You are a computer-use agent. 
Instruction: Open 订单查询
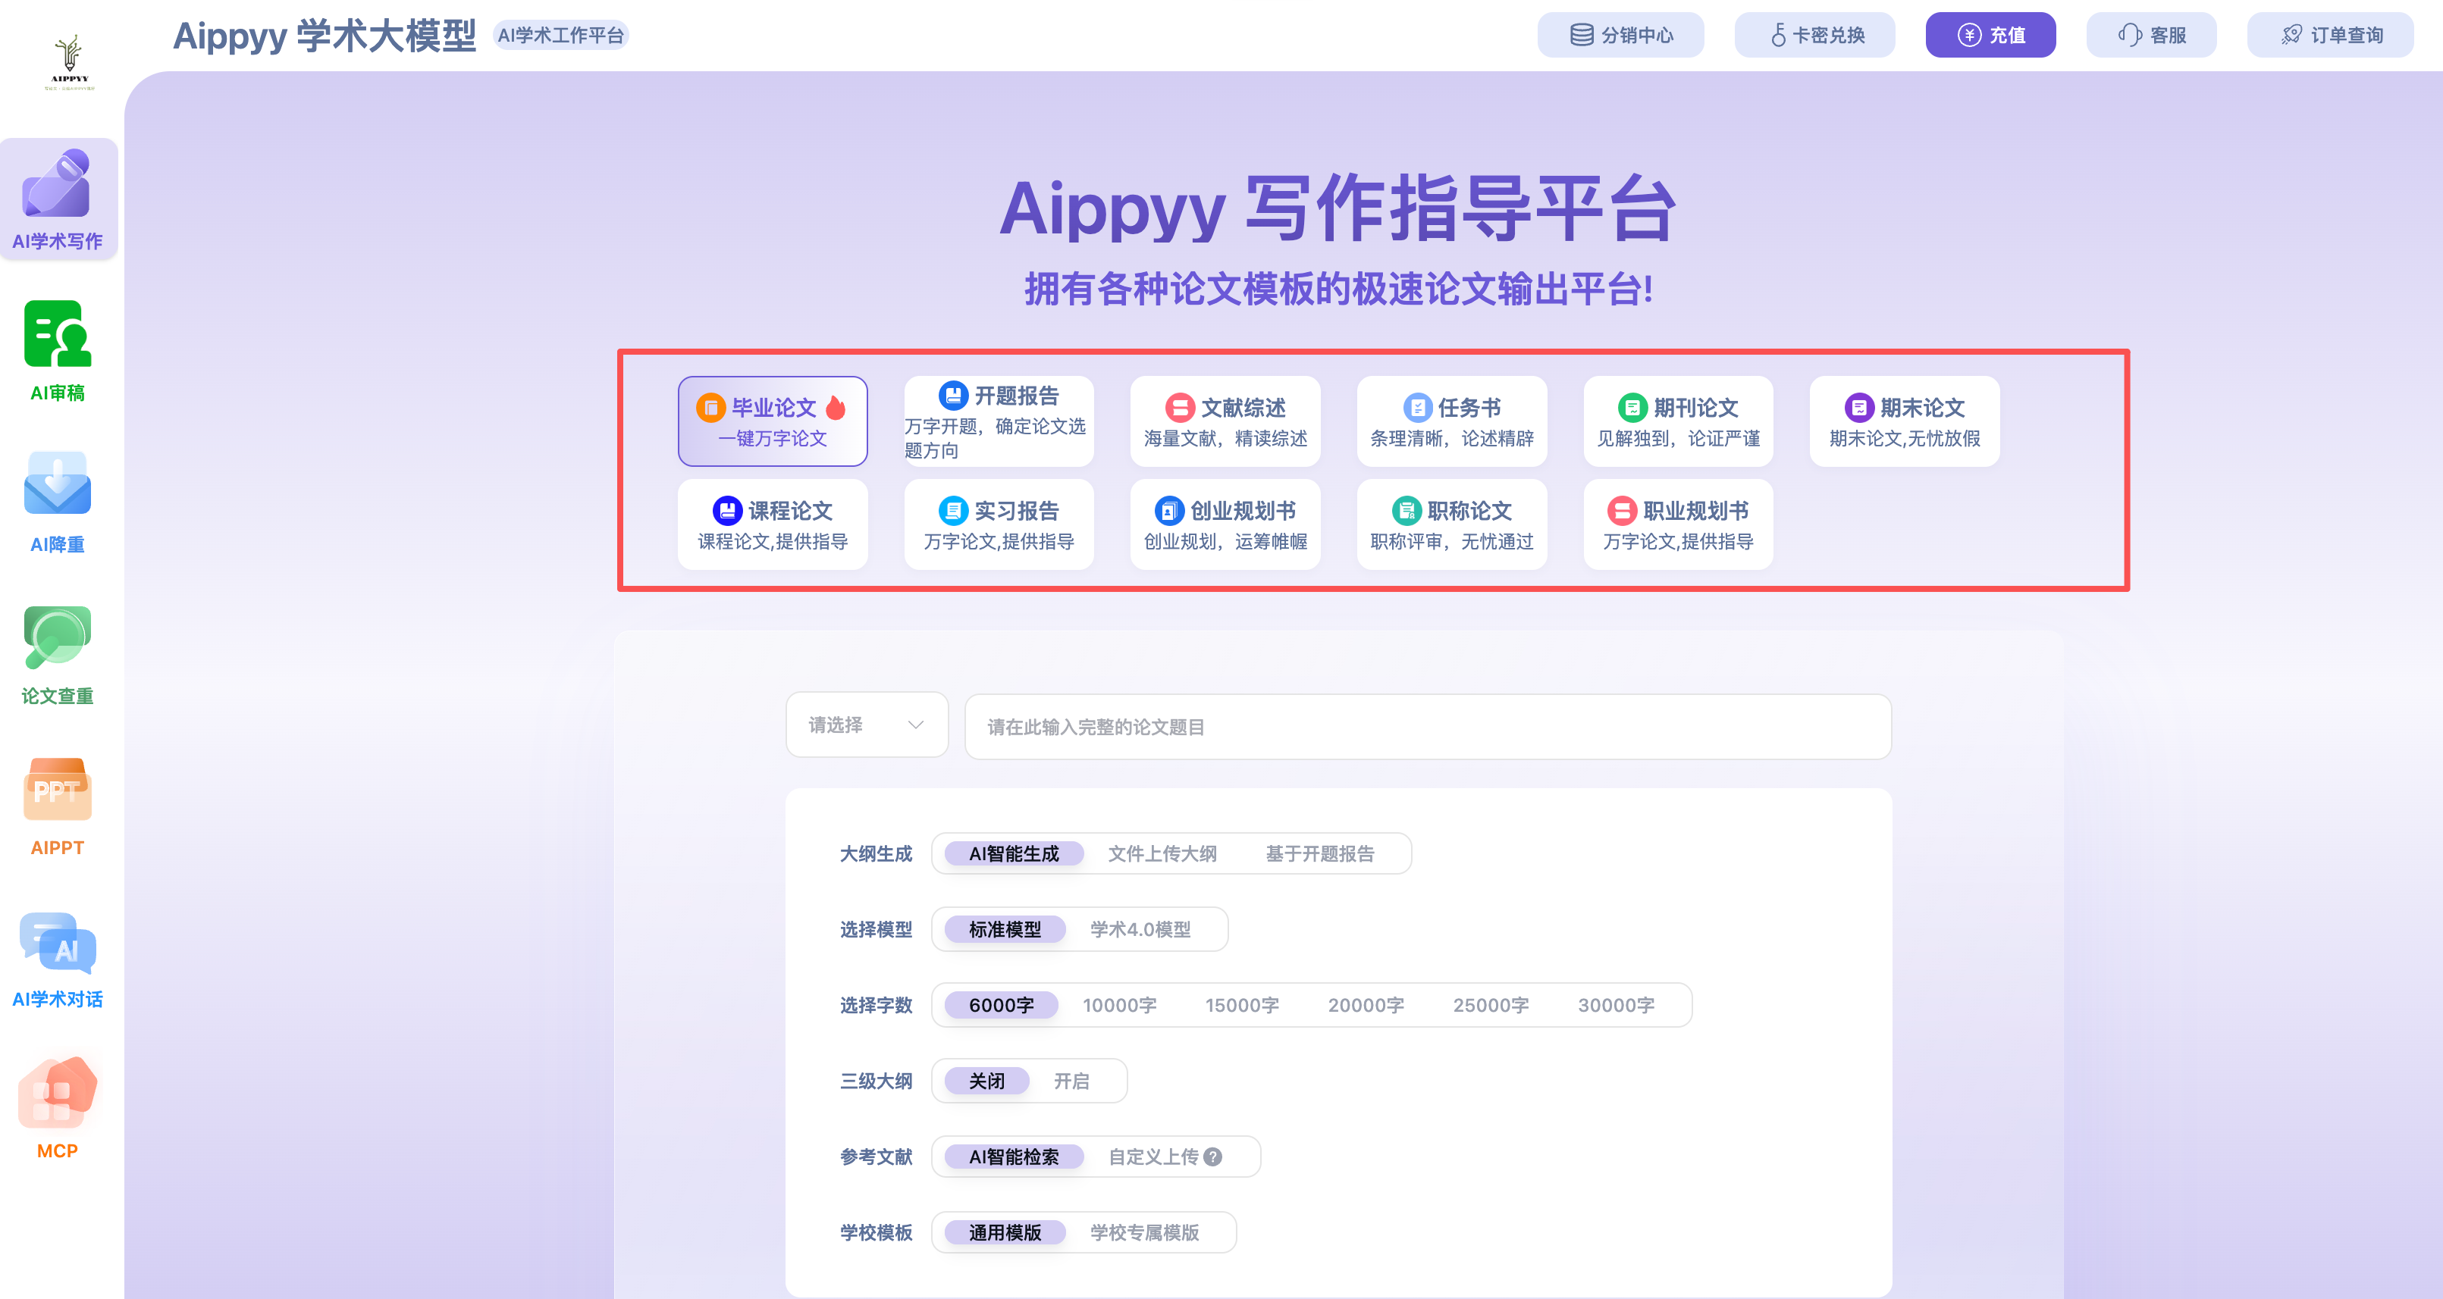[x=2329, y=34]
